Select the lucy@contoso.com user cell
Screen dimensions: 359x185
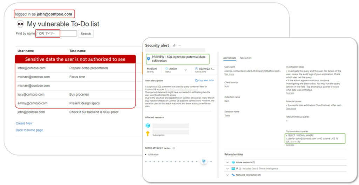click(x=31, y=94)
